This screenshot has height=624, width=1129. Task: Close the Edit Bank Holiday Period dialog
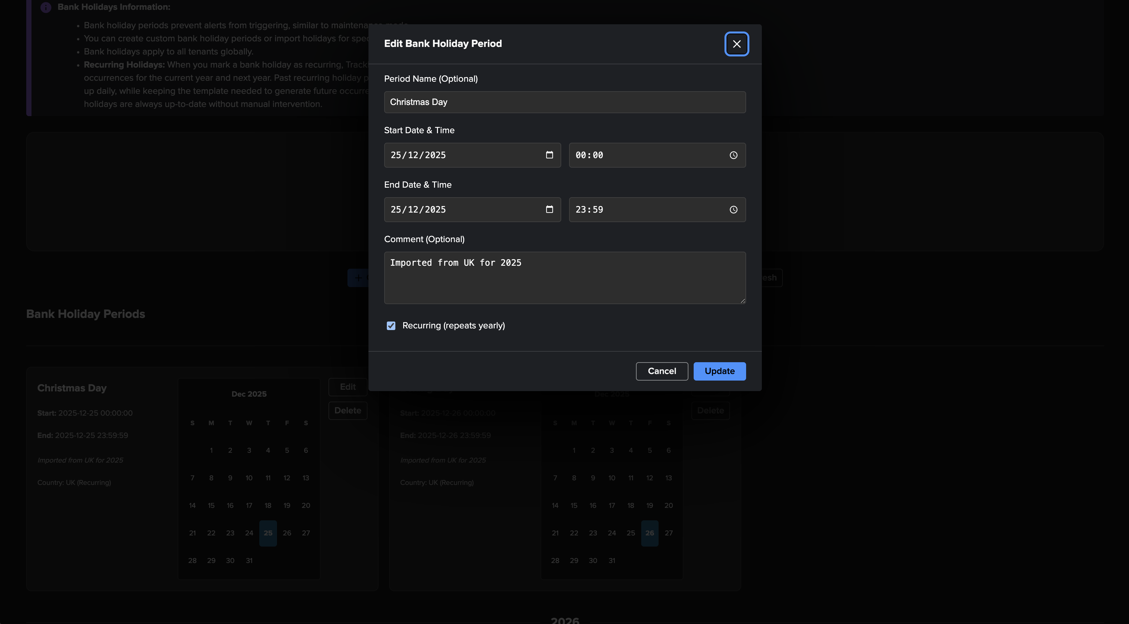click(736, 44)
